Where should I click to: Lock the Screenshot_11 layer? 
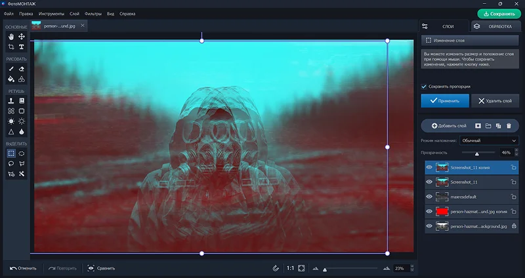[x=513, y=182]
